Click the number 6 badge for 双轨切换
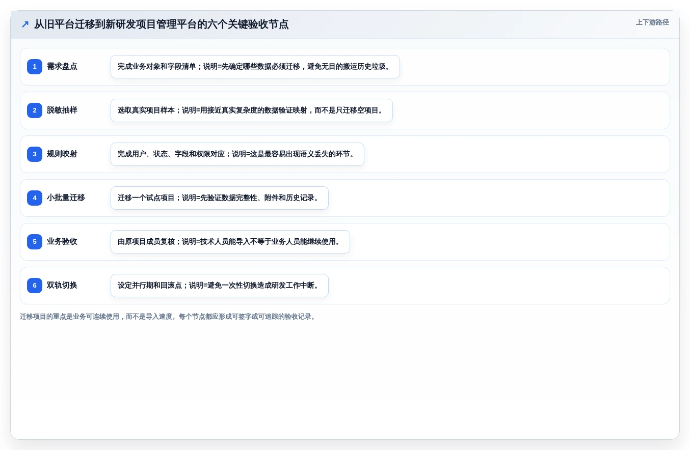This screenshot has height=450, width=690. coord(35,286)
